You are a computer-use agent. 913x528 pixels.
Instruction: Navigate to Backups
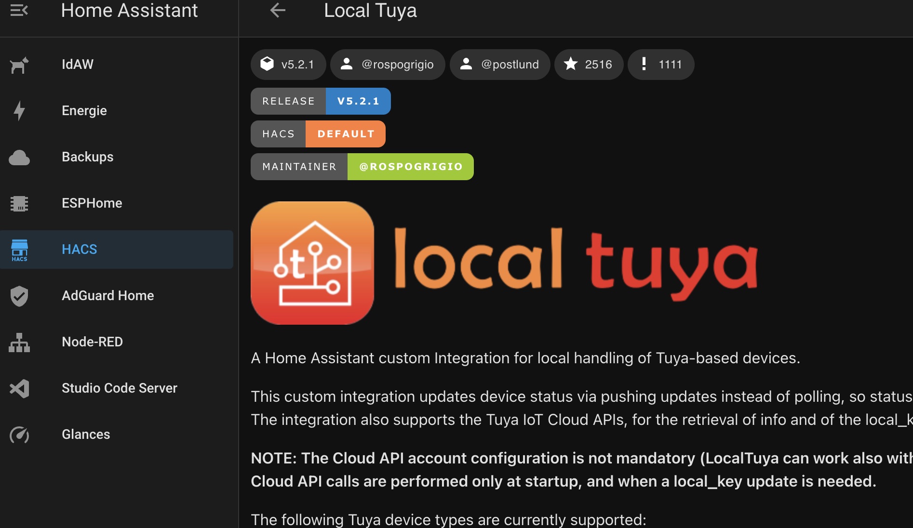117,157
